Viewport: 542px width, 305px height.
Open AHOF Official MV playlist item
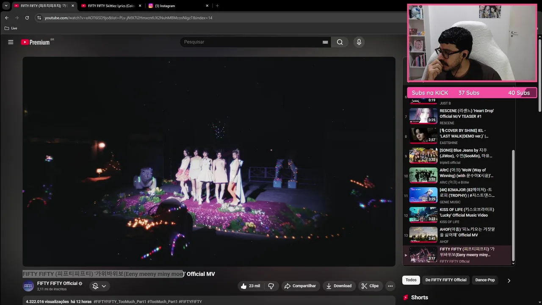pos(456,235)
